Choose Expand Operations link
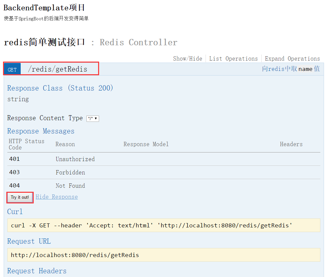325x277 pixels. point(292,59)
